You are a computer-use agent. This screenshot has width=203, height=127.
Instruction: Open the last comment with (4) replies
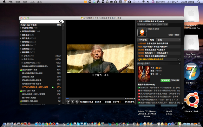coord(159,103)
